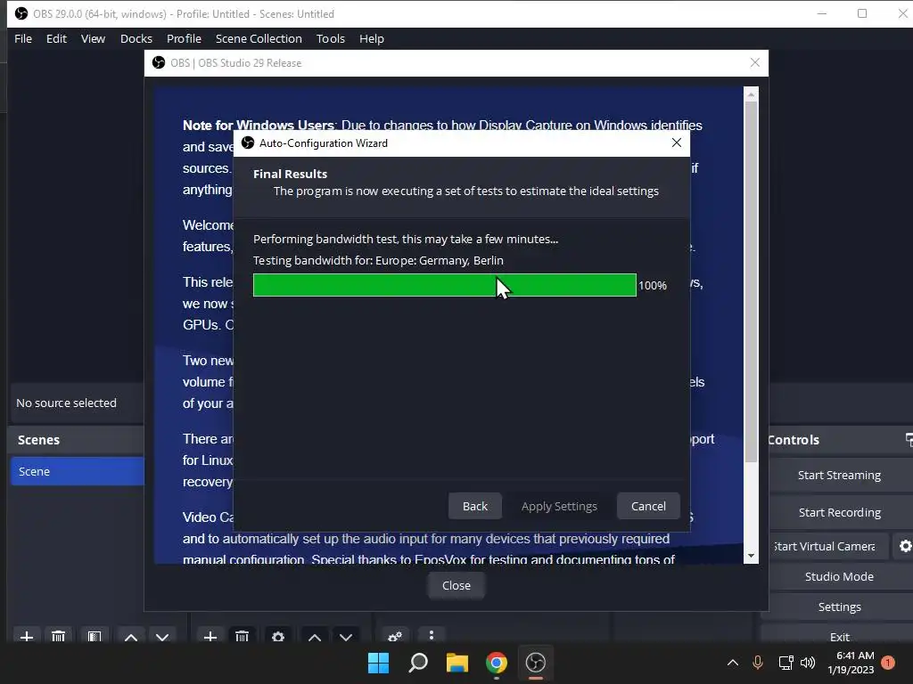Toggle Studio Mode
Screen dimensions: 913x684
tap(839, 576)
